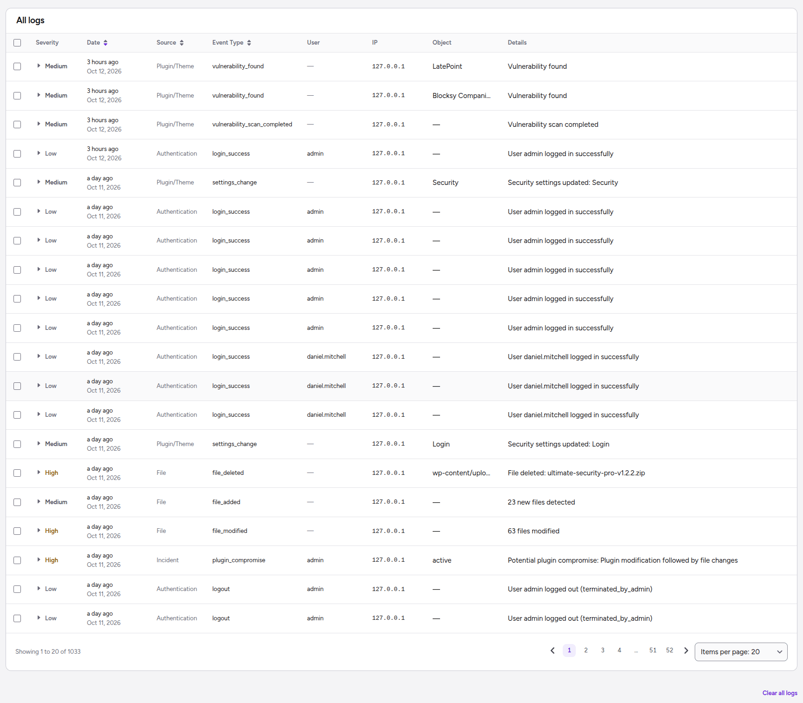Check the plugin_compromise incident row checkbox

click(x=17, y=560)
